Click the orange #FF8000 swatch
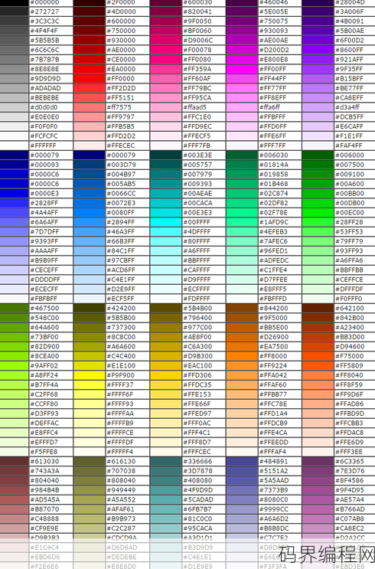 point(242,356)
